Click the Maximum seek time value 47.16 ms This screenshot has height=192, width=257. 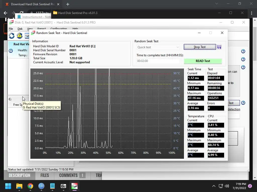(x=196, y=98)
